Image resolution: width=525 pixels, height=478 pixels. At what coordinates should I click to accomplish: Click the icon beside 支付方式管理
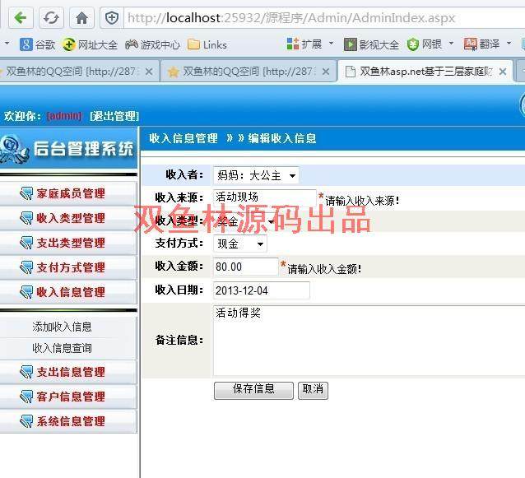click(x=26, y=267)
